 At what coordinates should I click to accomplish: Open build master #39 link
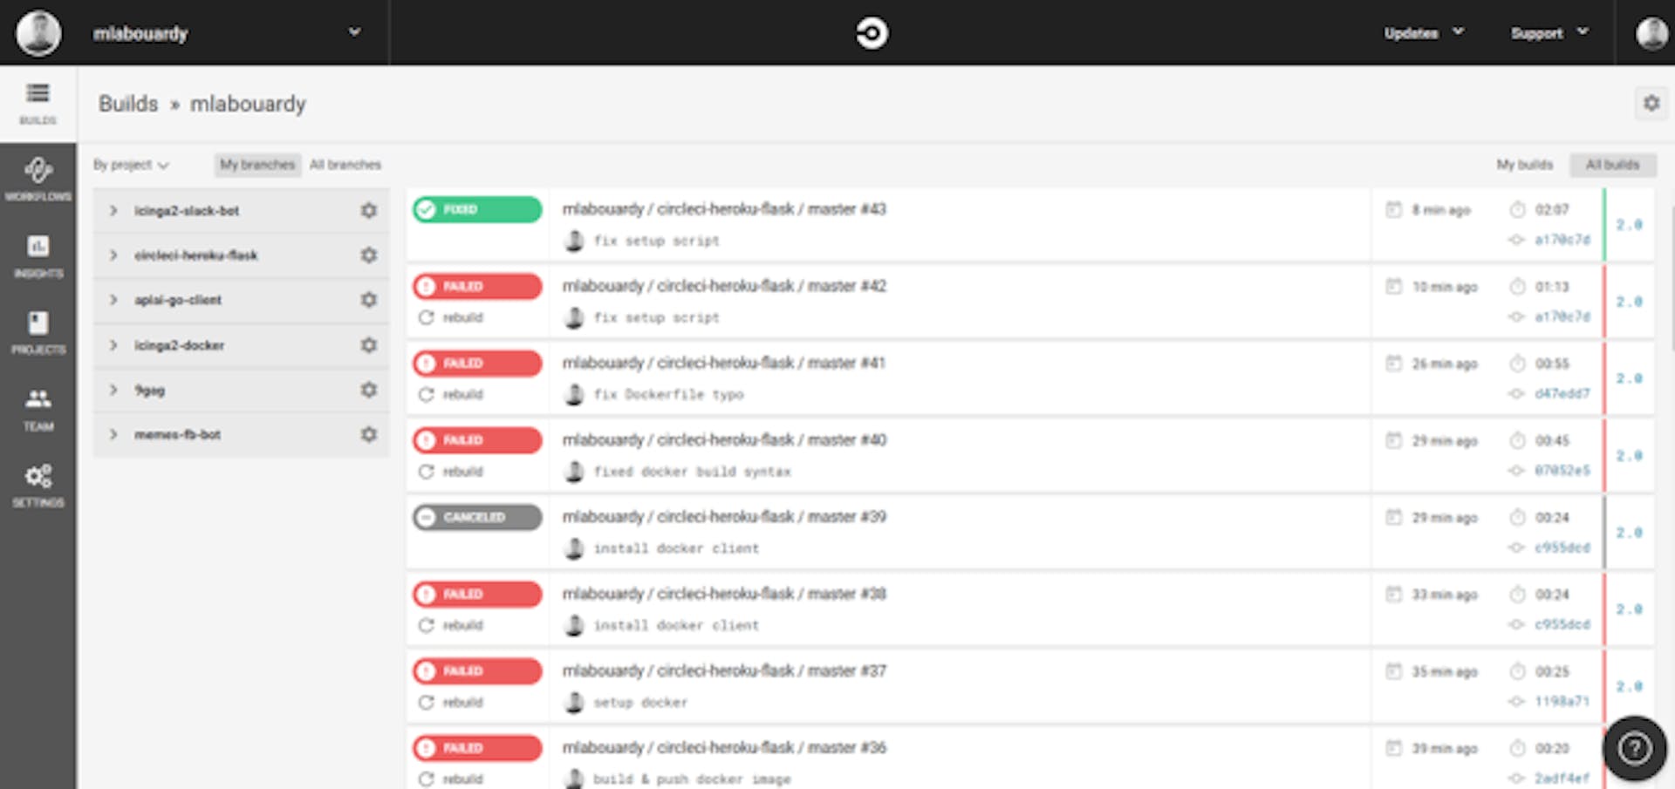724,517
